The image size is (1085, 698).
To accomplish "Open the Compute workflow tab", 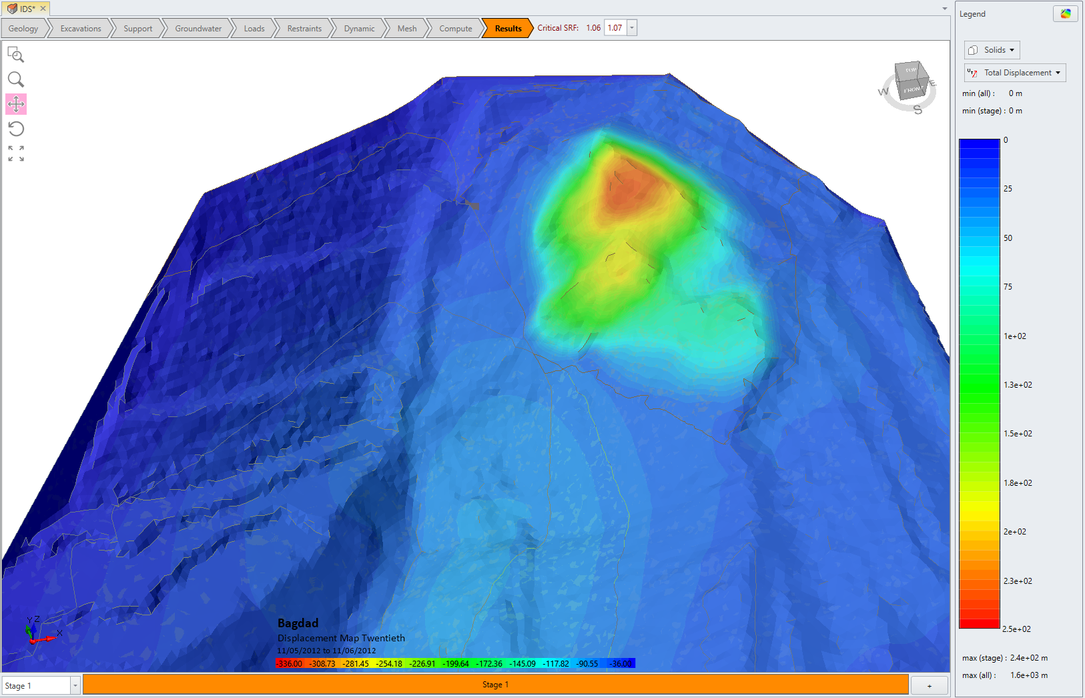I will point(455,28).
